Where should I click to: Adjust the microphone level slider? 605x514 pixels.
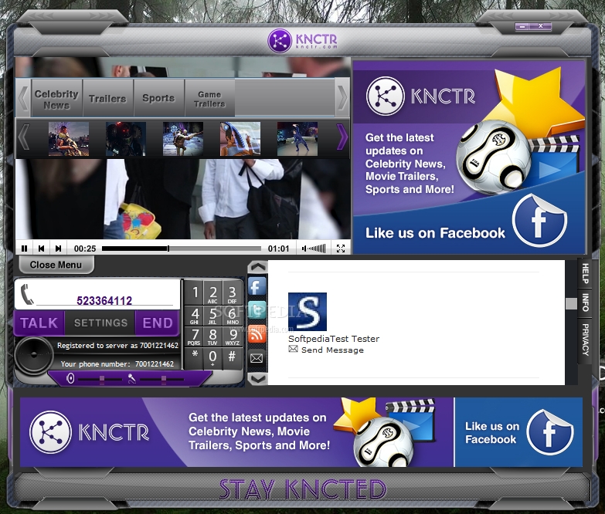point(161,380)
